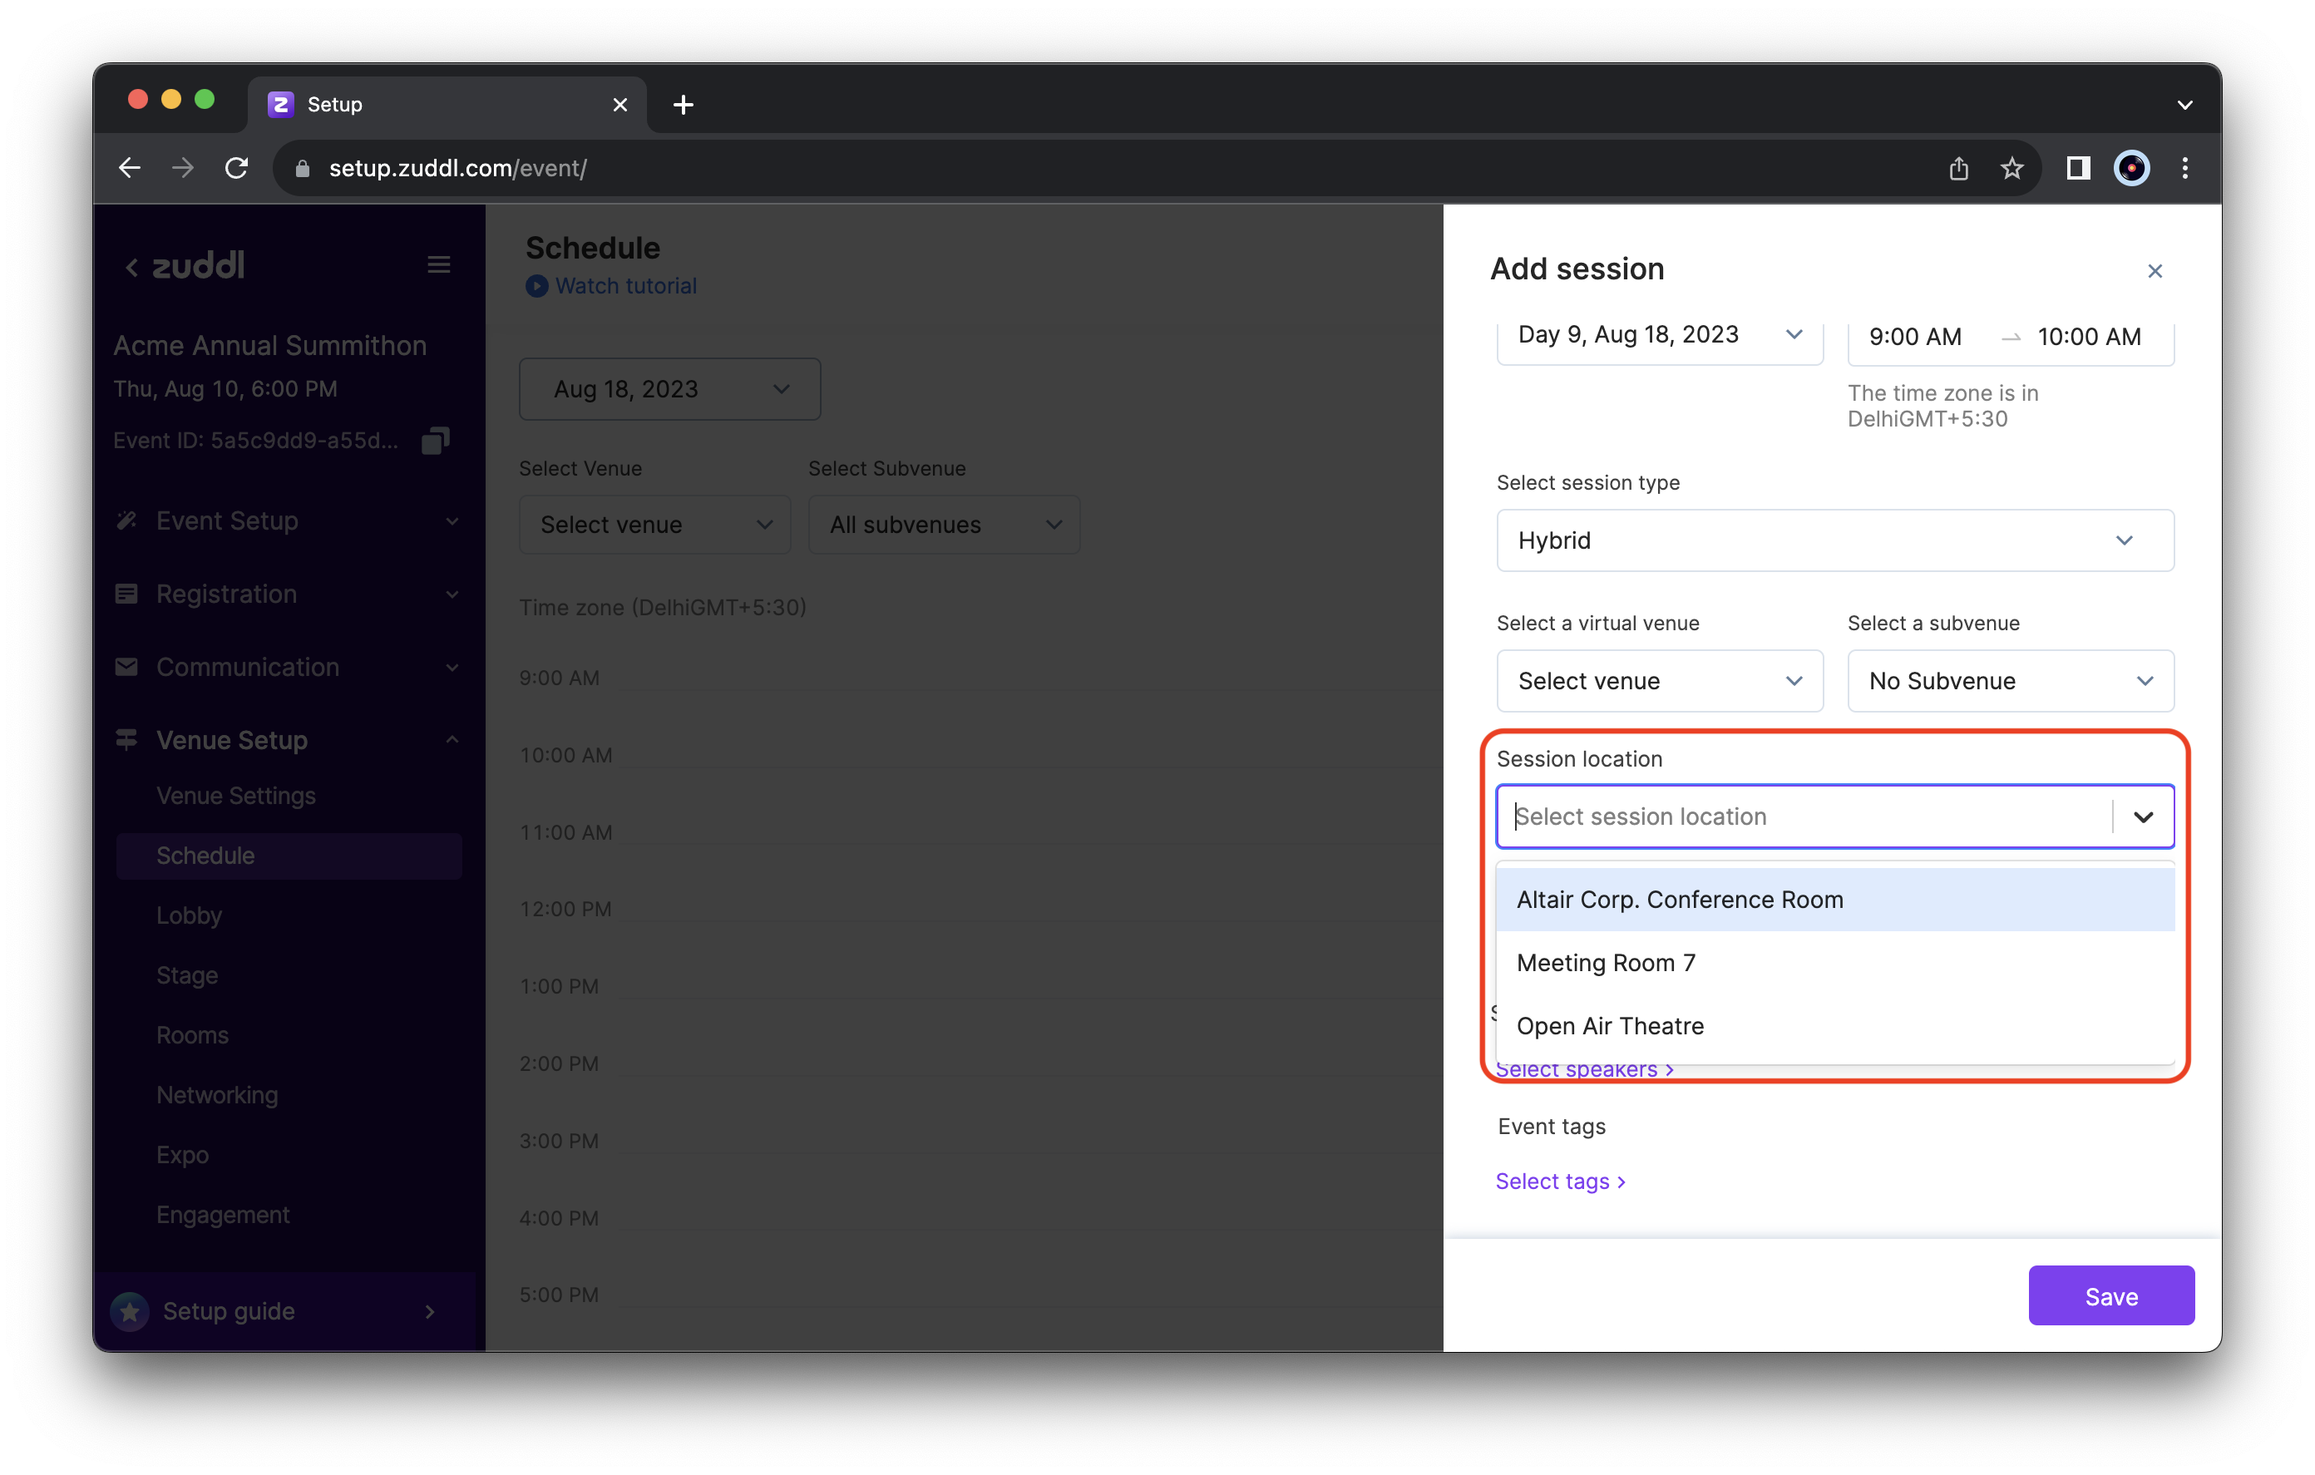The height and width of the screenshot is (1475, 2315).
Task: Open the No Subvenue dropdown
Action: (x=2009, y=681)
